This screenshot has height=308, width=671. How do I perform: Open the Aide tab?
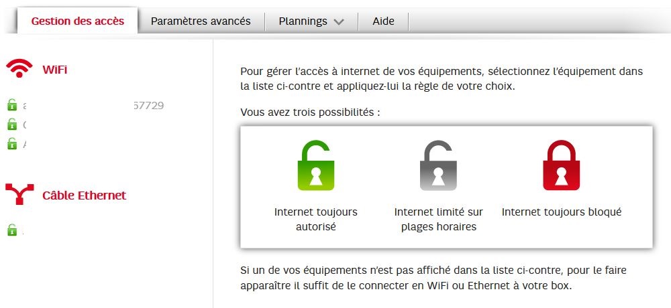pos(383,21)
